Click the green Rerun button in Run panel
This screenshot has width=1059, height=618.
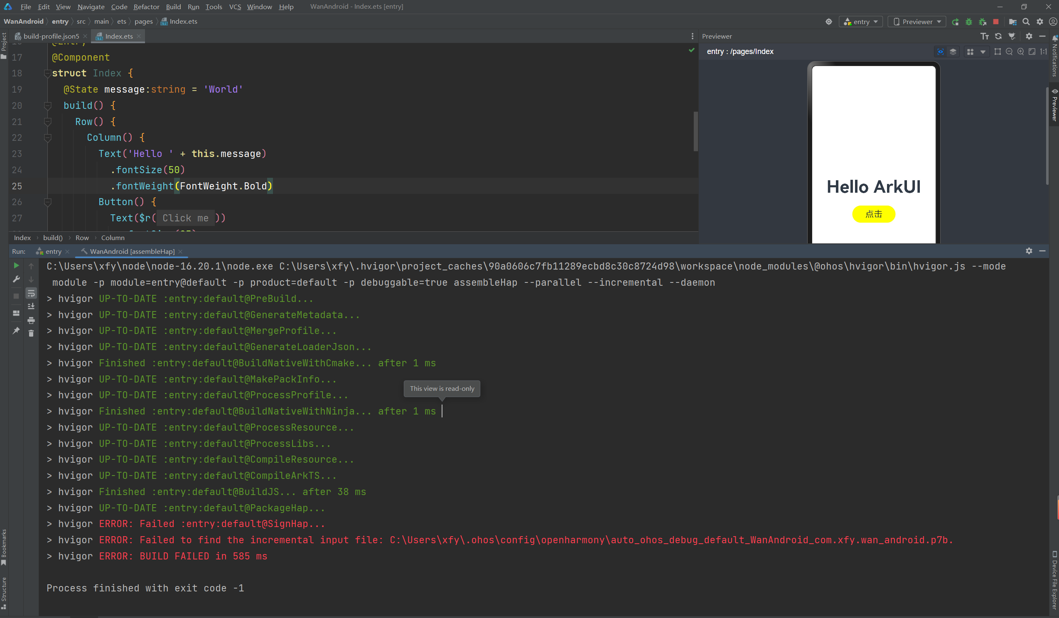pos(16,265)
